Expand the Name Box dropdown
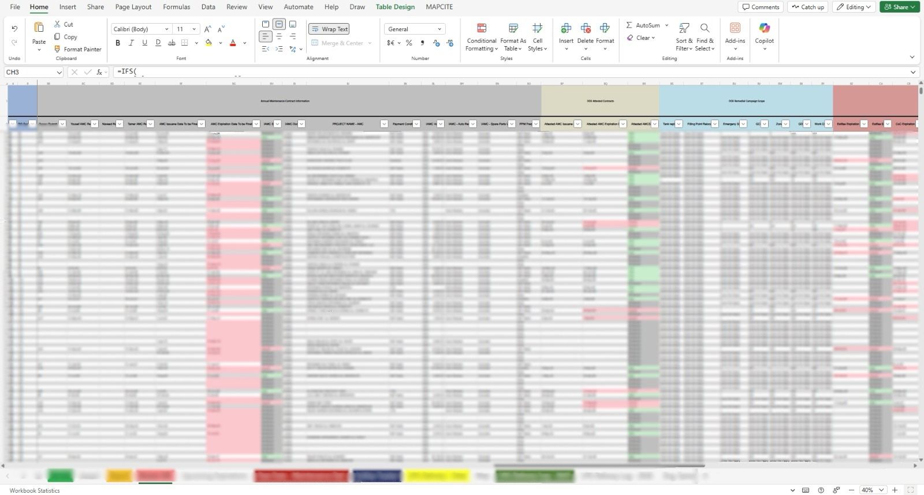 (x=59, y=72)
